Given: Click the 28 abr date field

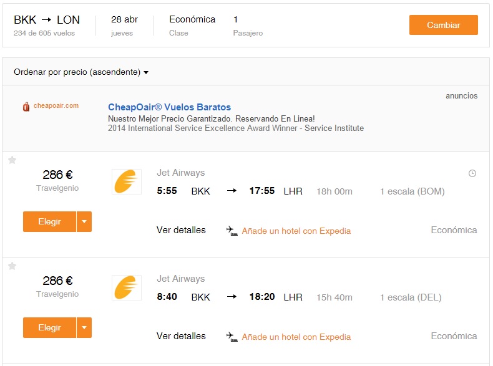Looking at the screenshot, I should click(125, 25).
